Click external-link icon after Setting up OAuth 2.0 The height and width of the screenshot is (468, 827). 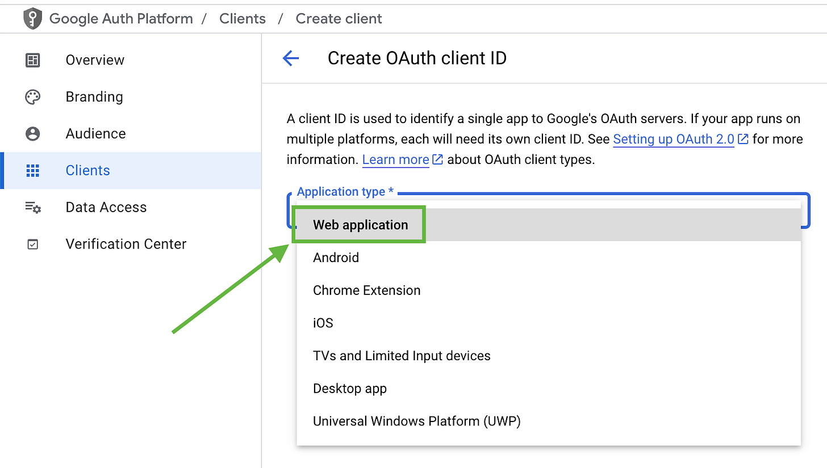(743, 139)
